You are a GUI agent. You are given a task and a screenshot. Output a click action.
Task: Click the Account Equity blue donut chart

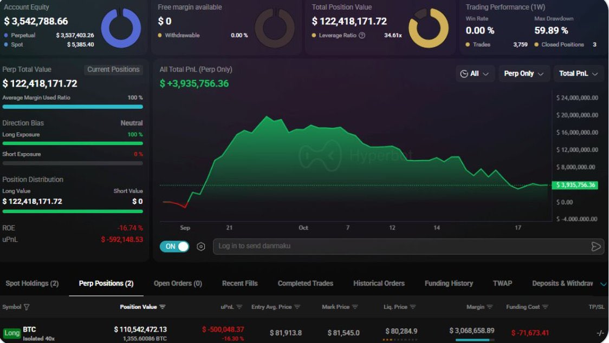click(x=121, y=28)
